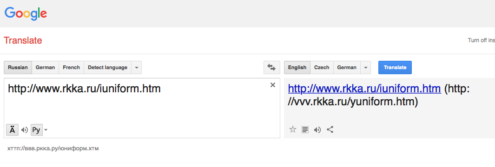The width and height of the screenshot is (495, 167).
Task: Listen to the source text
Action: [x=24, y=130]
